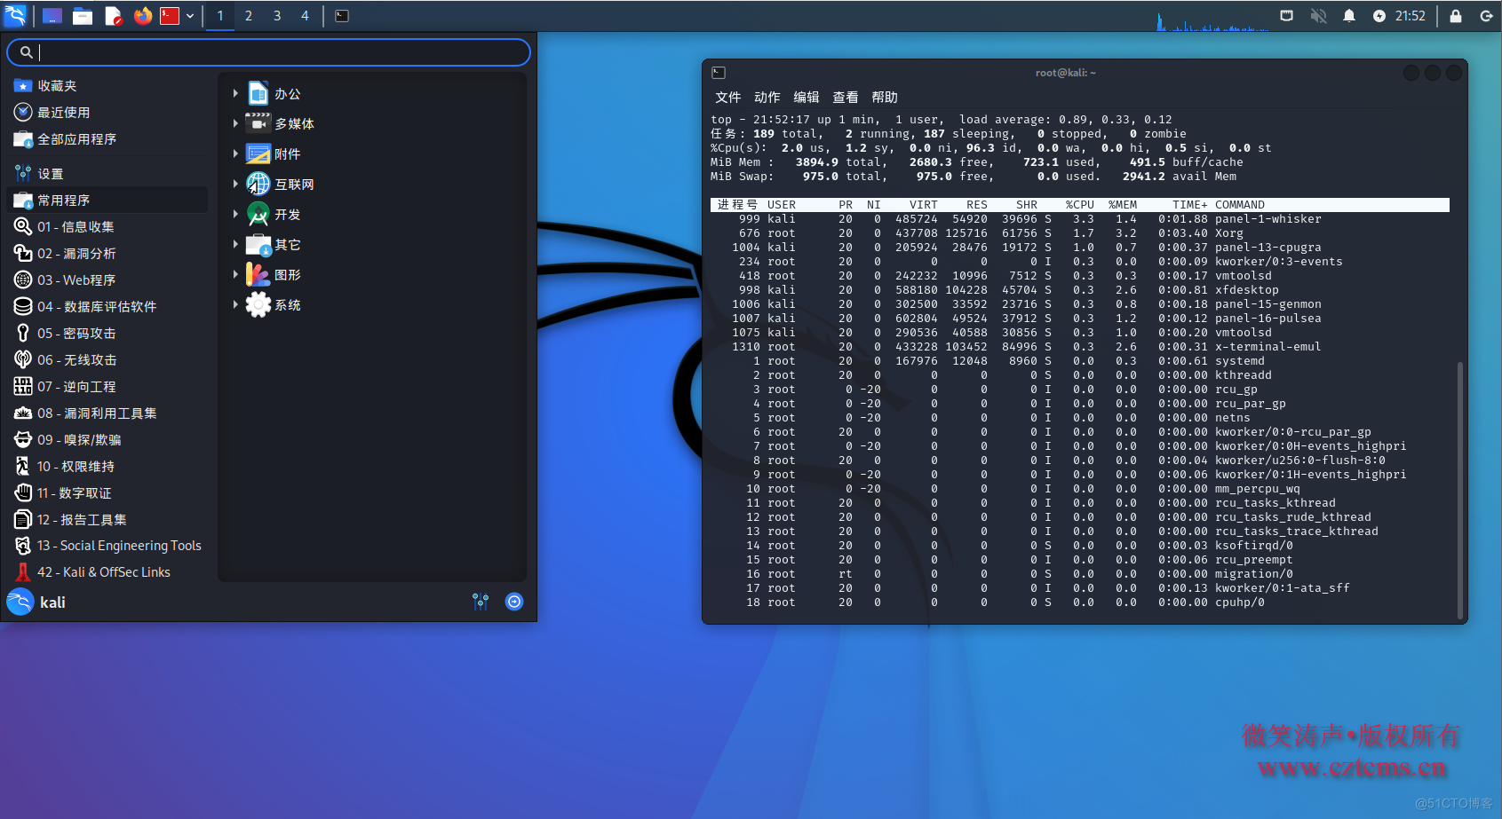Open terminal 查看 menu
Screen dimensions: 1502x819
(846, 98)
